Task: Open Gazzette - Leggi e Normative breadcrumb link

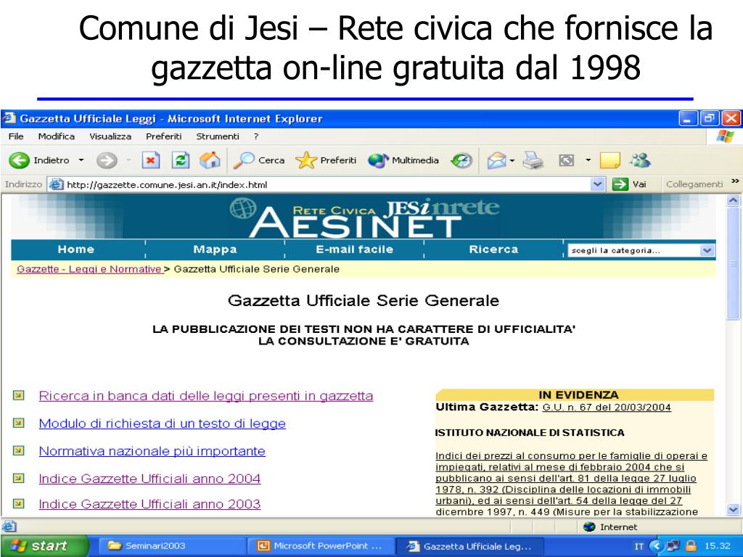Action: pos(89,269)
